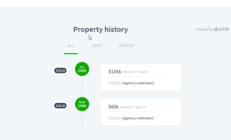This screenshot has width=231, height=140.
Task: Open the SOLD filter tab
Action: pyautogui.click(x=96, y=46)
